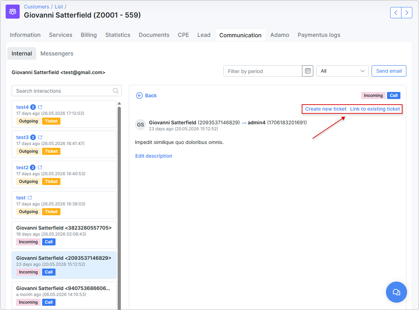Open test2 ticket in new window icon
The image size is (419, 310).
point(40,167)
